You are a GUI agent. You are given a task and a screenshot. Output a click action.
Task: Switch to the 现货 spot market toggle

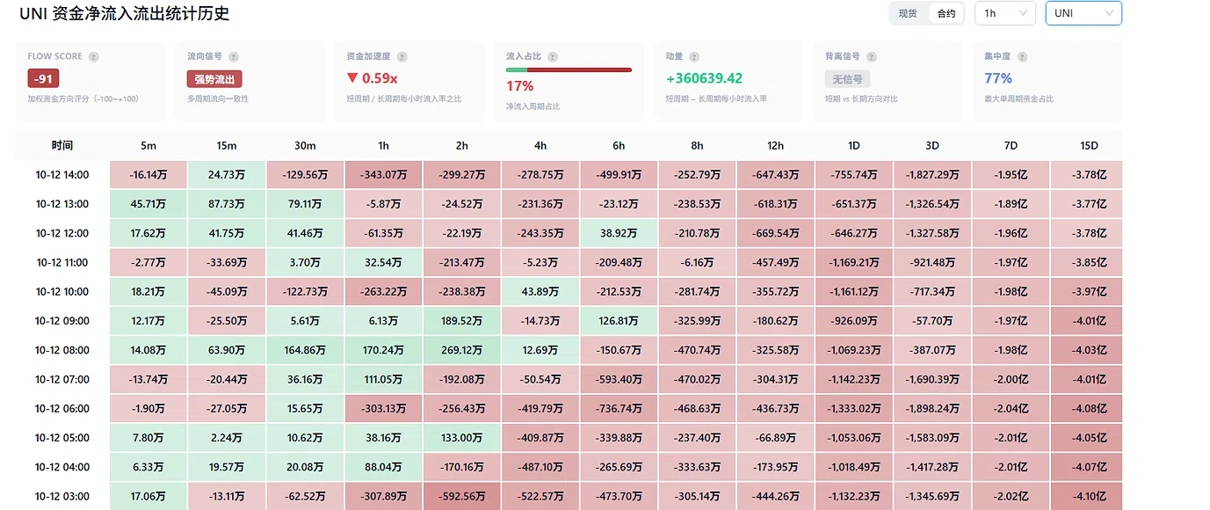coord(908,13)
